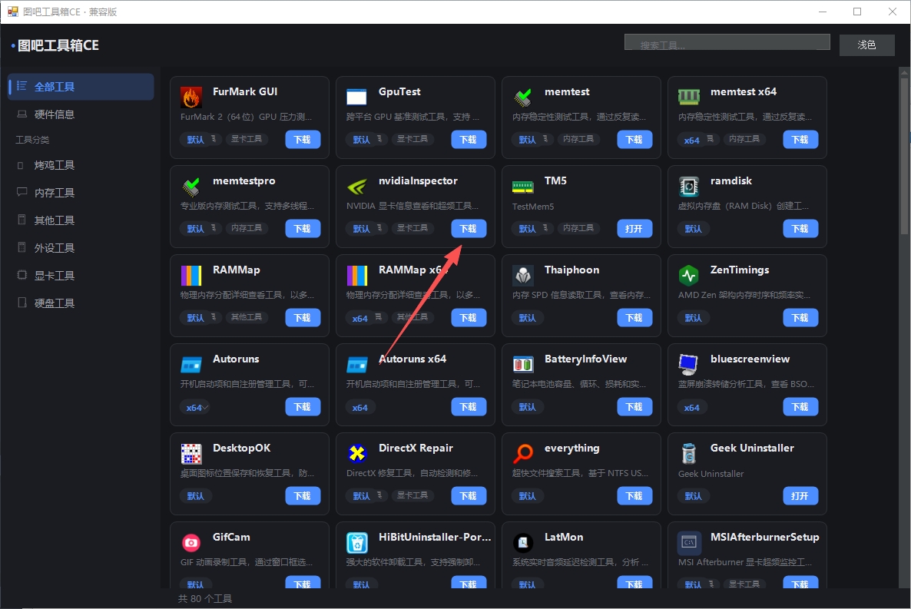Click the 共 80 个工具 status text
The width and height of the screenshot is (911, 609).
coord(204,598)
